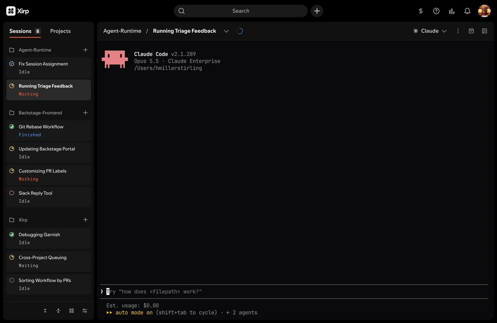Open the dollar billing icon
The height and width of the screenshot is (323, 497).
point(421,11)
